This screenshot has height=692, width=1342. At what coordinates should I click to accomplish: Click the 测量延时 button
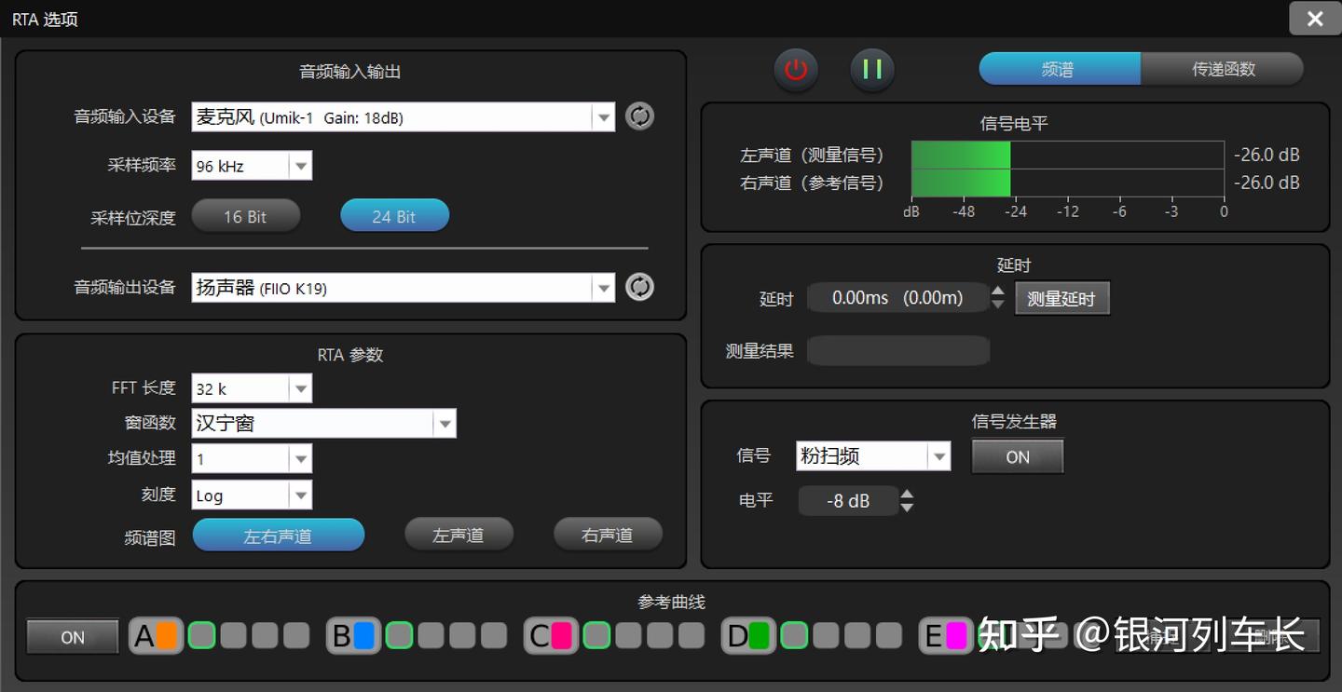pos(1061,299)
